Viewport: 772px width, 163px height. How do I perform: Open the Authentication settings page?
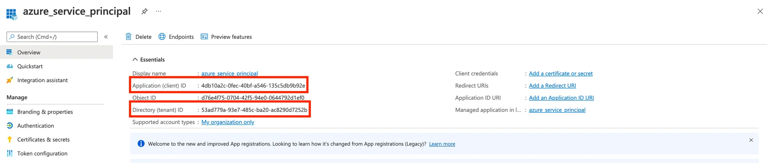(35, 126)
